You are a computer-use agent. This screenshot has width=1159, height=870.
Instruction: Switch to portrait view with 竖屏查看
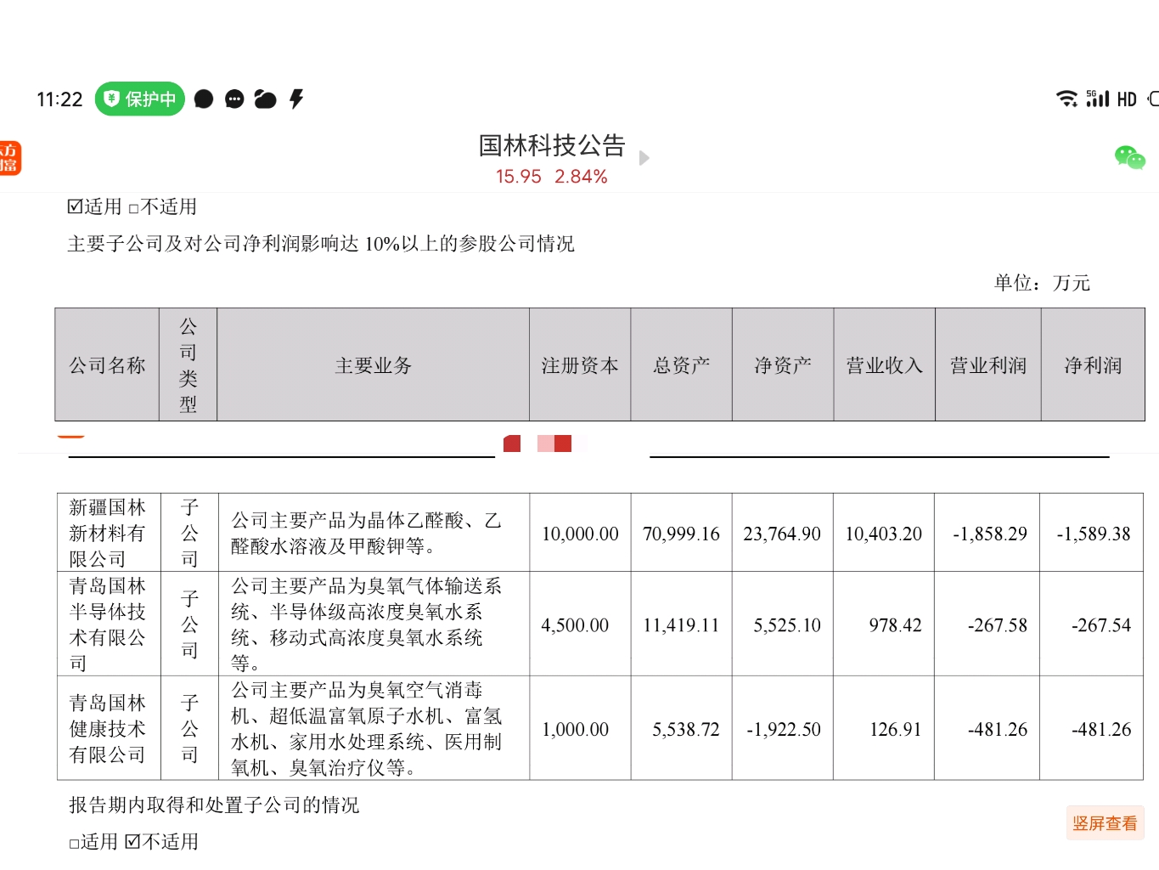[1105, 823]
